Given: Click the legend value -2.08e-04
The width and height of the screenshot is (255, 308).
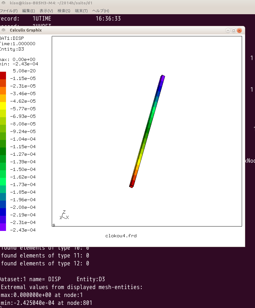Looking at the screenshot, I should click(x=23, y=207).
